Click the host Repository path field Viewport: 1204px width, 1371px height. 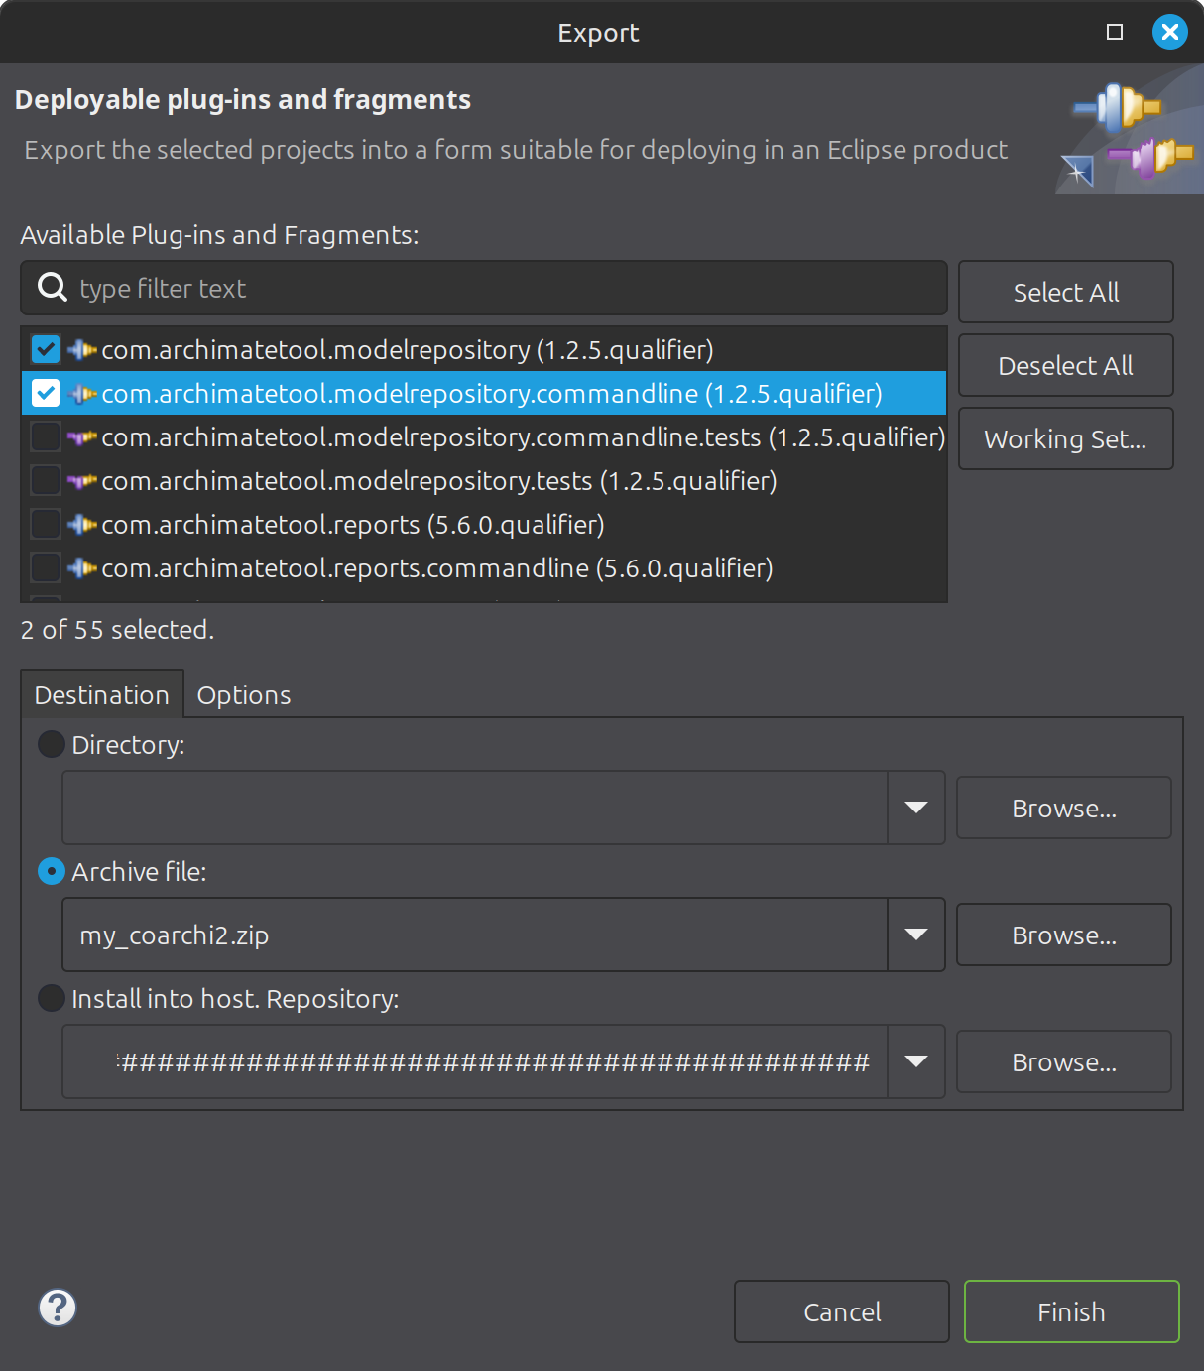click(x=475, y=1061)
